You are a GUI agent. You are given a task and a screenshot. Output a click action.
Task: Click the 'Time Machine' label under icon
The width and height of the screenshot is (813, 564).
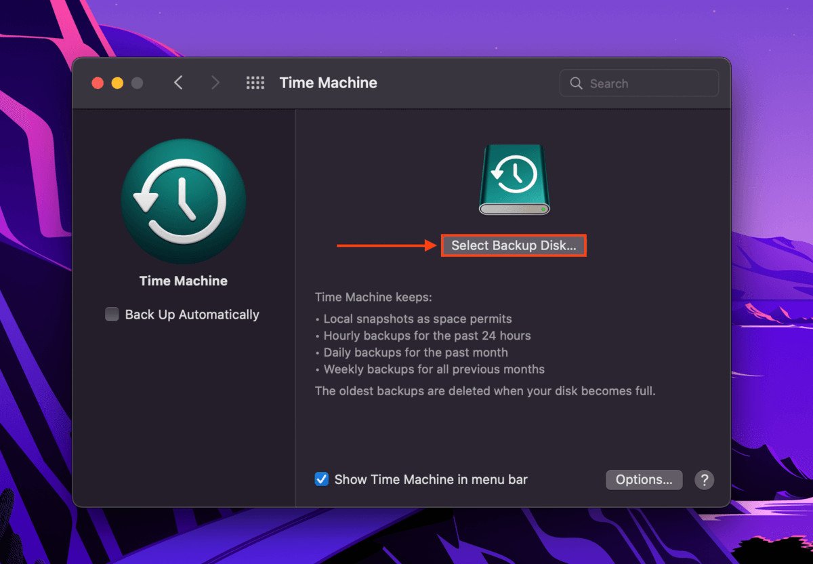click(184, 281)
